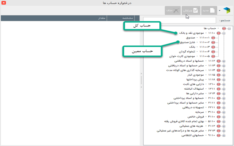Open the dropdown arrow beside the app logo
This screenshot has width=234, height=146.
tap(220, 10)
